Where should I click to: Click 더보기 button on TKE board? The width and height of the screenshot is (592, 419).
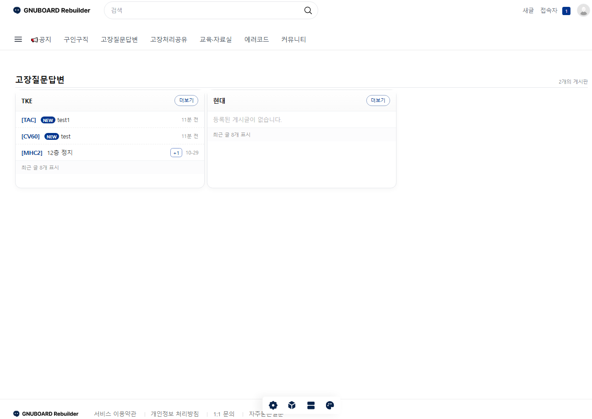186,101
